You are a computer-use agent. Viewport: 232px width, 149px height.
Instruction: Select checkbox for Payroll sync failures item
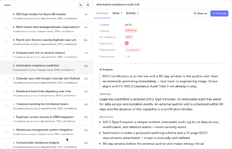pos(7,42)
